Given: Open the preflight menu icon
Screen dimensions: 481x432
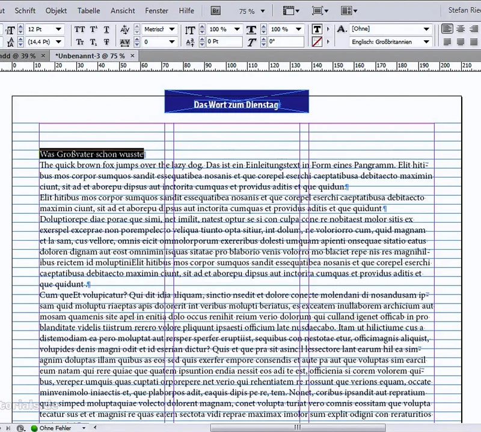Looking at the screenshot, I should pyautogui.click(x=20, y=428).
